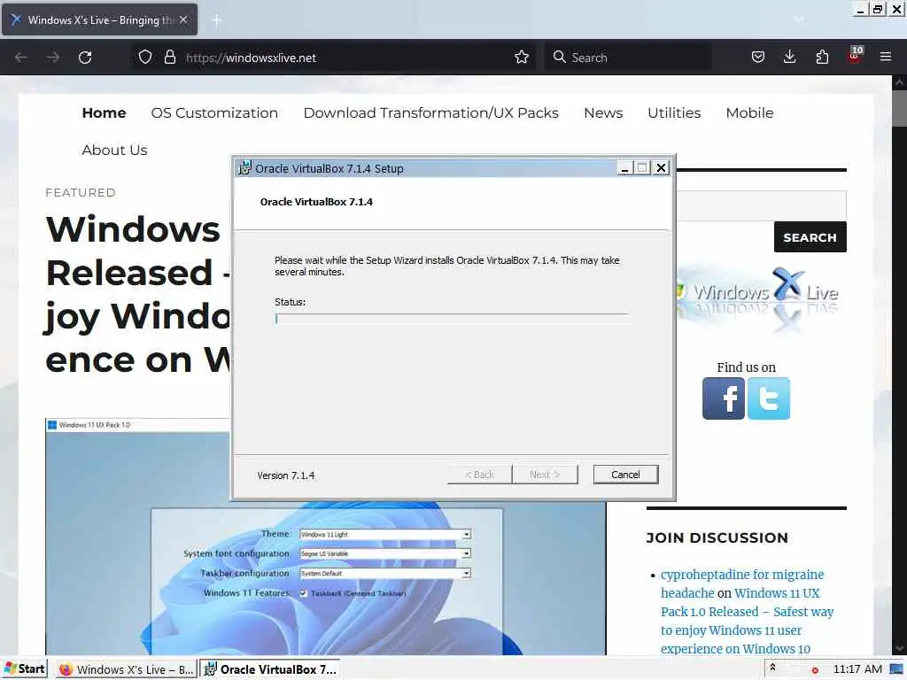Open Firefox downloads panel
Screen dimensions: 907x680
(x=789, y=58)
